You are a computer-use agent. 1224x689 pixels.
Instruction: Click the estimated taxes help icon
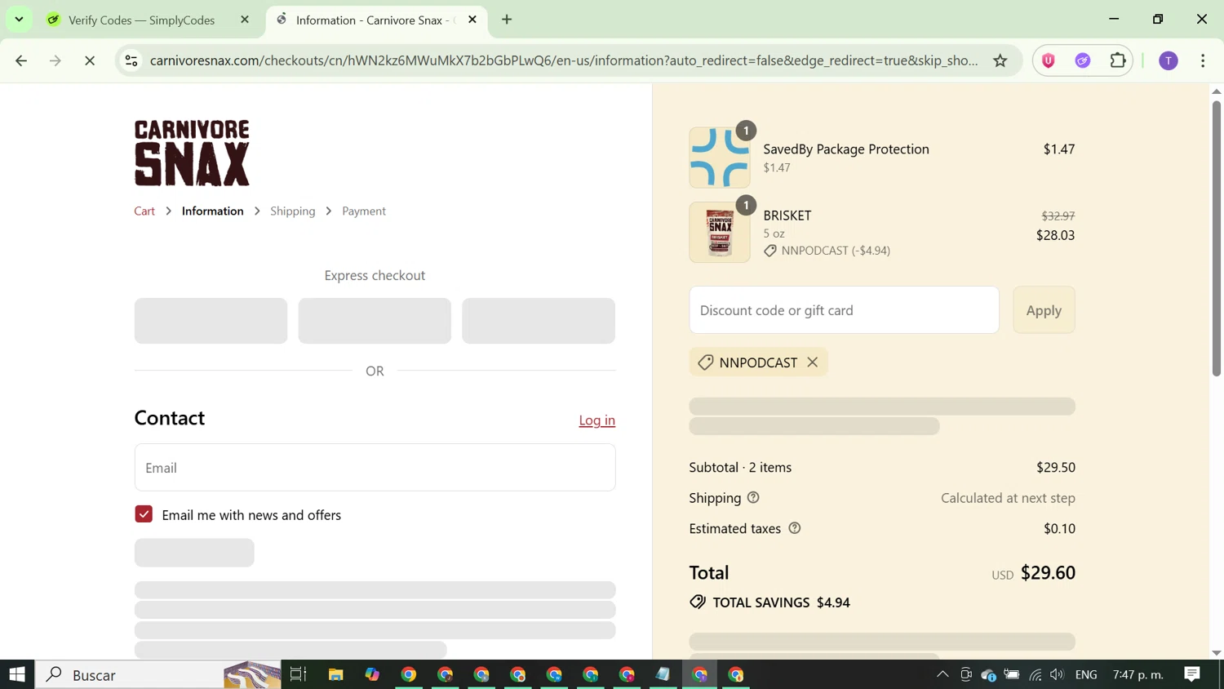795,528
